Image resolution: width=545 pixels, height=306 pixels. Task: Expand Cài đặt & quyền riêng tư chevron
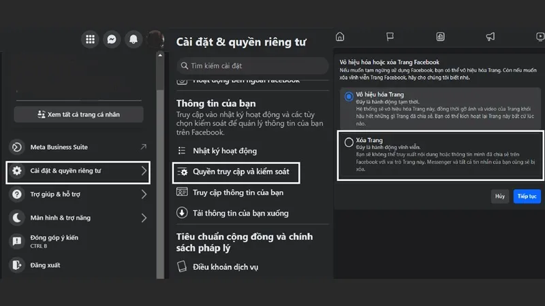pos(144,171)
